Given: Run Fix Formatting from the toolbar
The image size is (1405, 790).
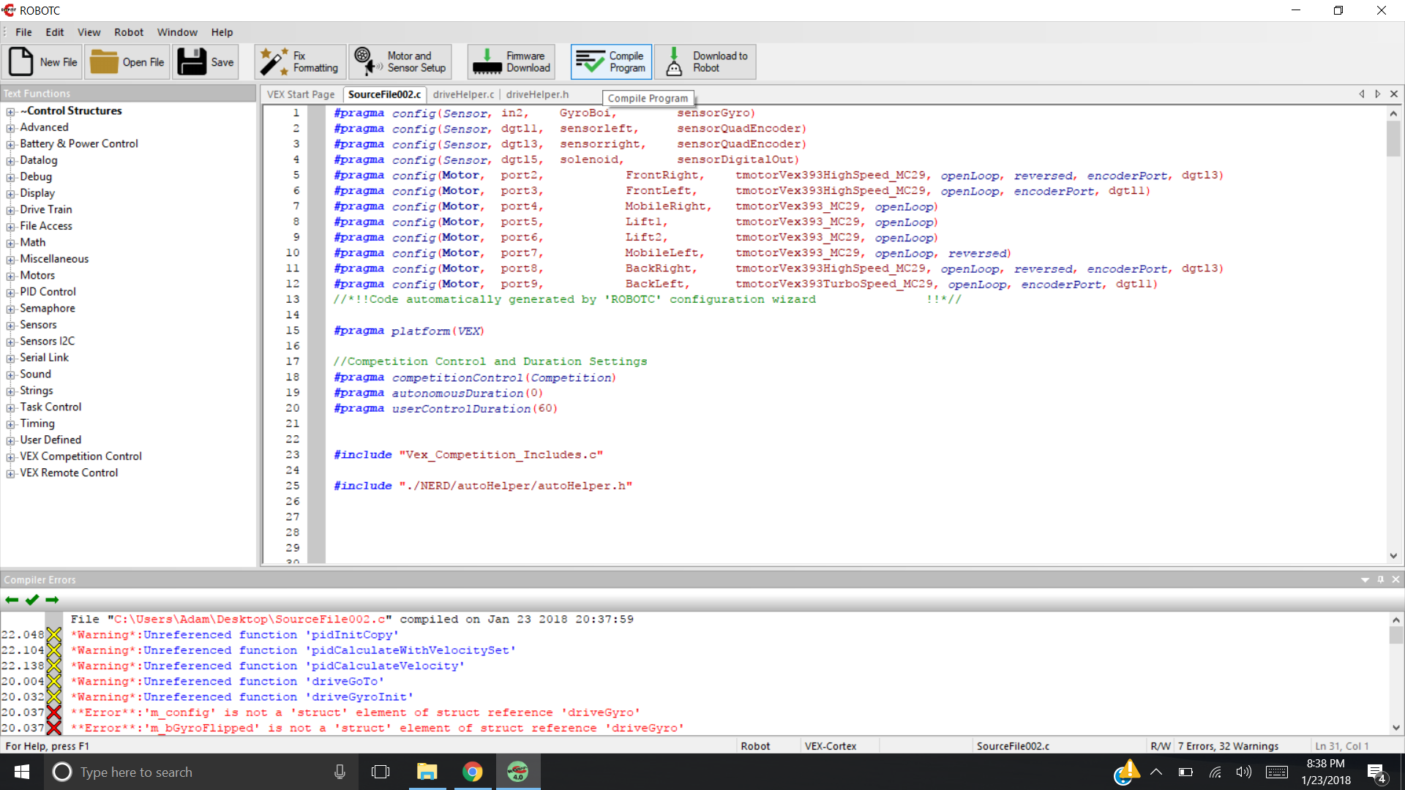Looking at the screenshot, I should [301, 62].
